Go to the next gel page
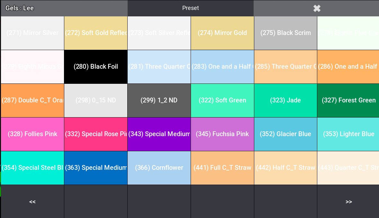This screenshot has width=379, height=218. coord(348,202)
